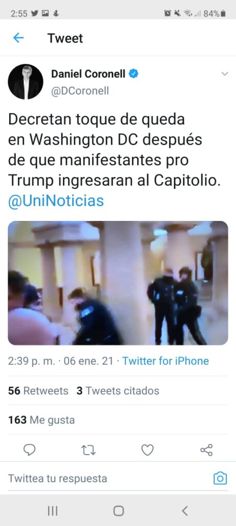Viewport: 236px width, 526px height.
Task: Expand the tweet options chevron
Action: 225,74
